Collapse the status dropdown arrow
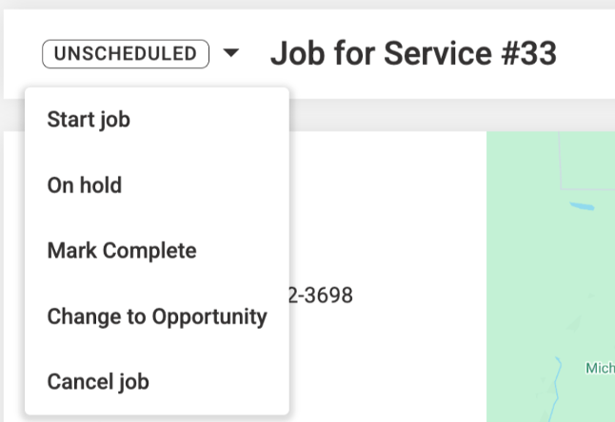Screen dimensions: 615x422 point(230,52)
